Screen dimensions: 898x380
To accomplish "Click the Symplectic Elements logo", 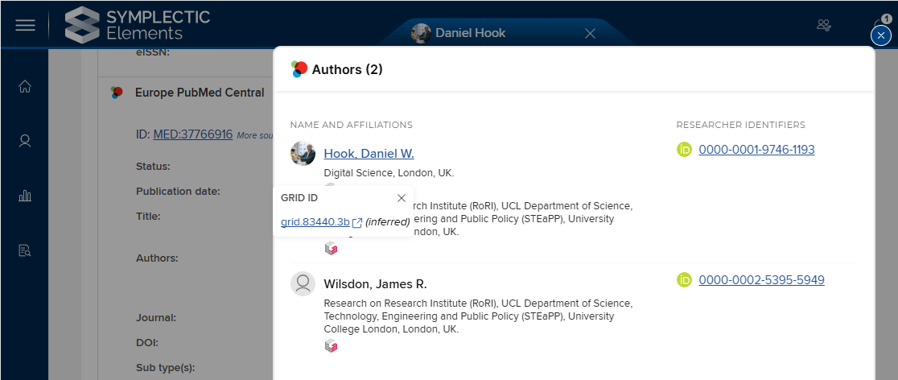I will coord(137,25).
